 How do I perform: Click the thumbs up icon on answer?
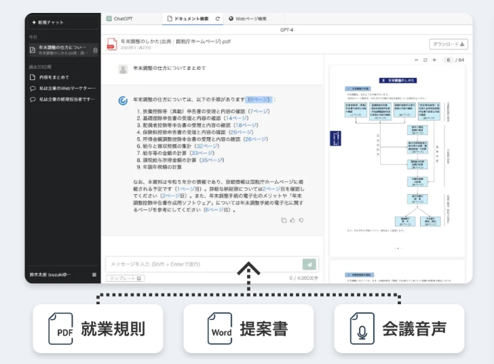click(x=292, y=220)
